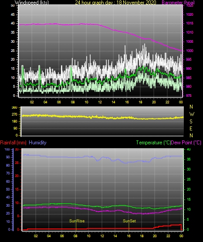Click the Humidity legend label

click(37, 143)
